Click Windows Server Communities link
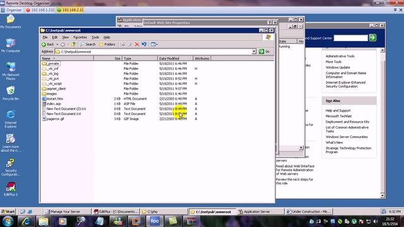The width and height of the screenshot is (404, 227). (x=347, y=137)
